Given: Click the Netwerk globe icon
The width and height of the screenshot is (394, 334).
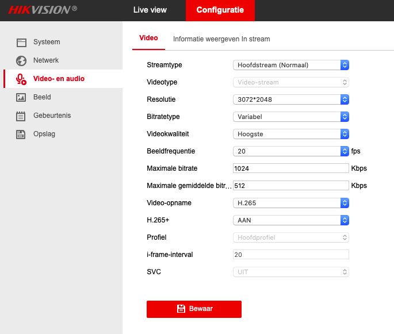Looking at the screenshot, I should (x=21, y=60).
